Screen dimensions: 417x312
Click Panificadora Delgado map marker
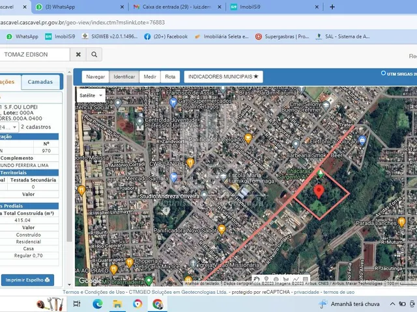pos(248,138)
